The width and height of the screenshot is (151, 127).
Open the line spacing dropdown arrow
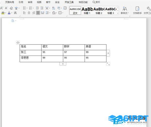(50, 13)
